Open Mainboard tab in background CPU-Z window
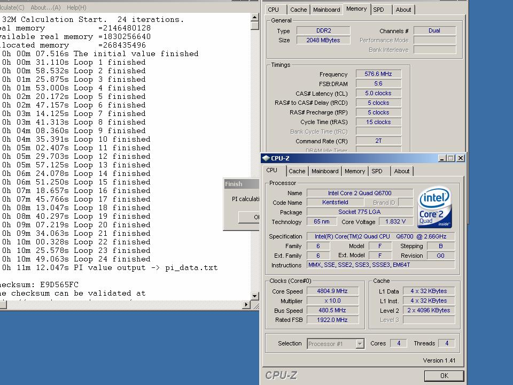The height and width of the screenshot is (385, 513). click(327, 10)
